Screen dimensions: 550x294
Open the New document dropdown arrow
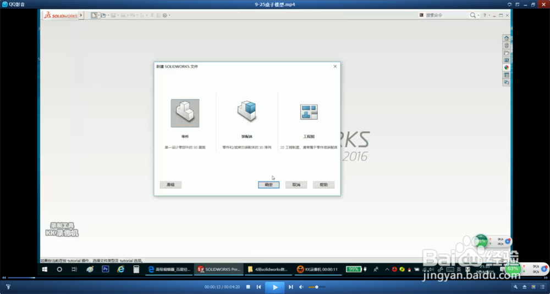(99, 15)
